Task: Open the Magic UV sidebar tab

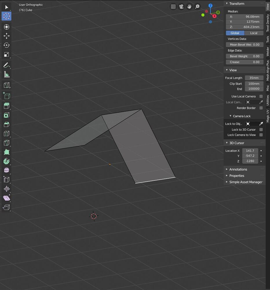Action: [x=268, y=116]
